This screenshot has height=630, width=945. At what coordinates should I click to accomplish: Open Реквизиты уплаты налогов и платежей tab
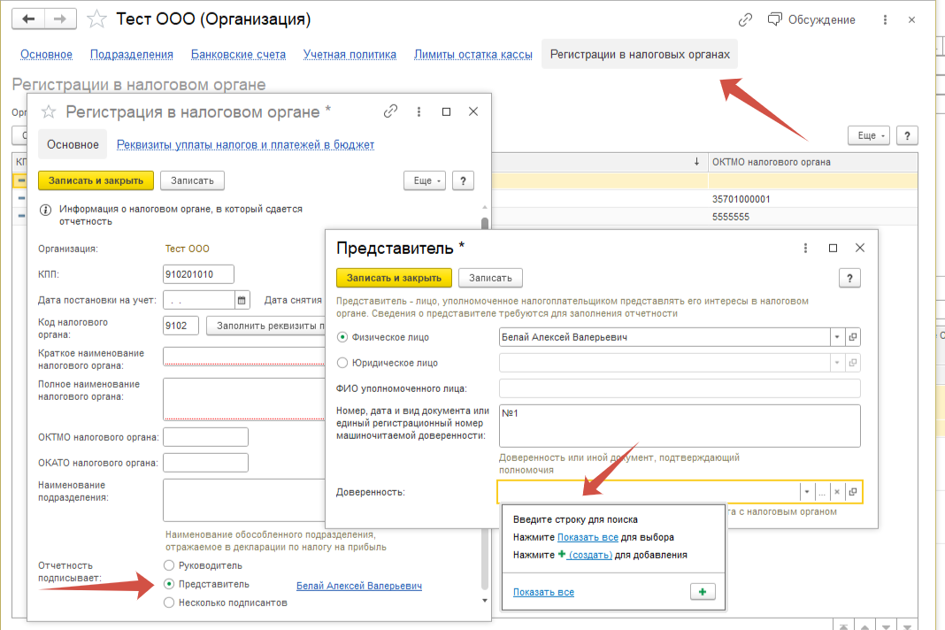[x=245, y=144]
